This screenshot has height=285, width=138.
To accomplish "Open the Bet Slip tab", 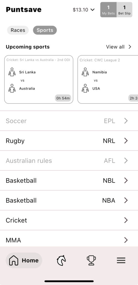I will 124,10.
